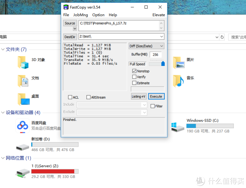Click the 'TotalTime = 31.4 sec' line
This screenshot has width=246, height=188.
tap(86, 56)
